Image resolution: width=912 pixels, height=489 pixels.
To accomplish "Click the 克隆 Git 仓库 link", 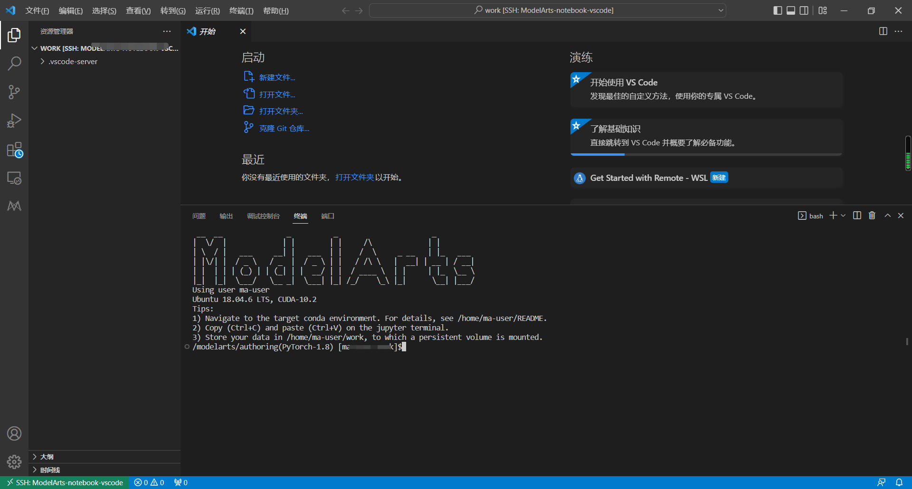I will 284,128.
